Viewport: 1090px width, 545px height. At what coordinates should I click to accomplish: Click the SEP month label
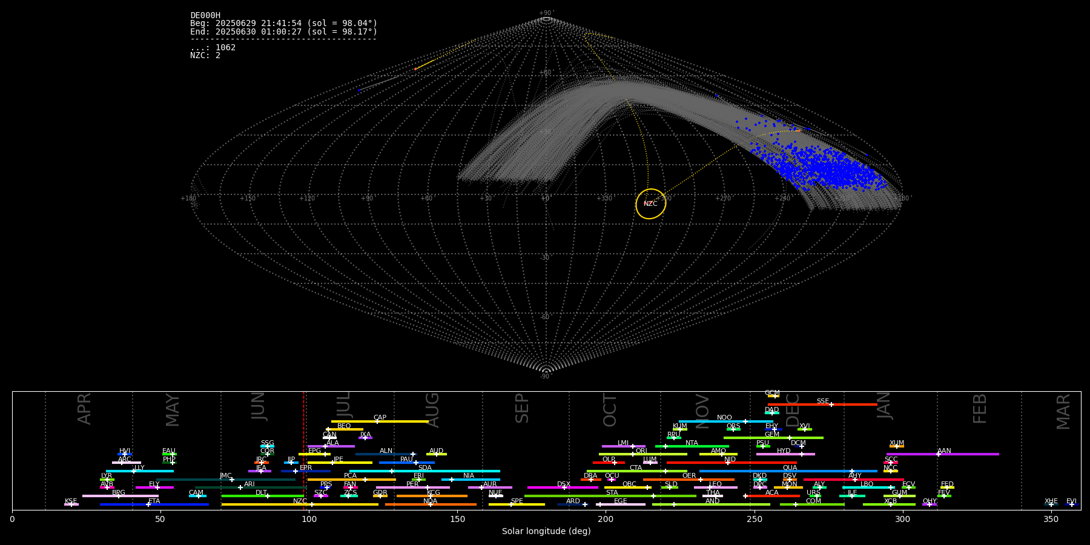[522, 408]
